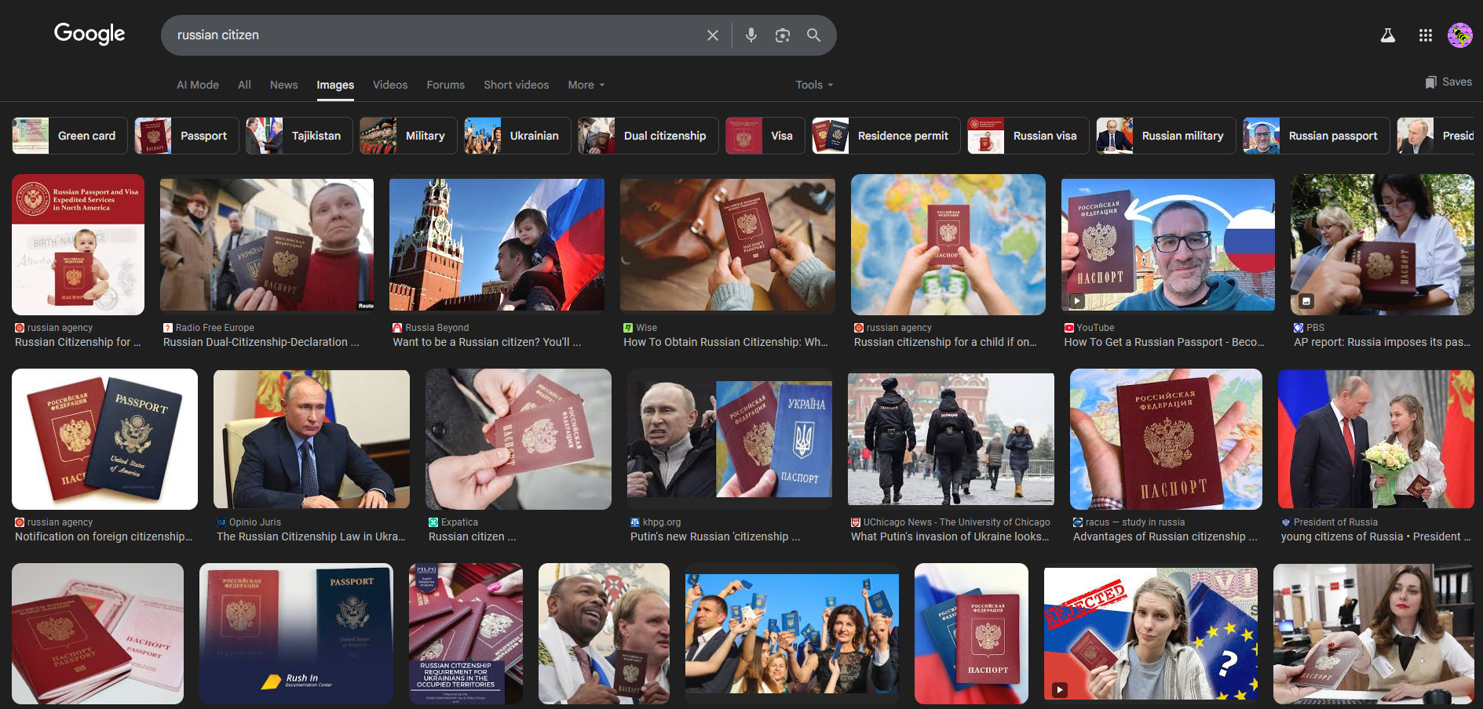Click the magnifying glass search button

[x=813, y=35]
